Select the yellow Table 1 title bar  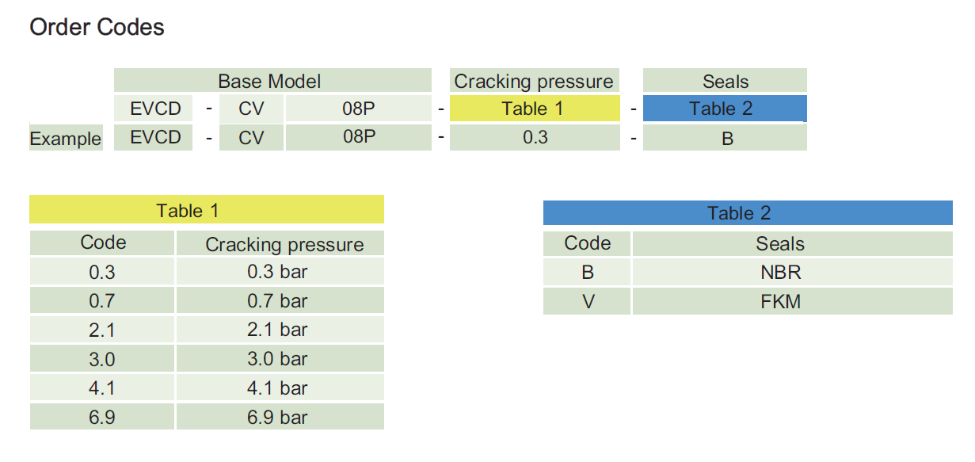pos(206,210)
